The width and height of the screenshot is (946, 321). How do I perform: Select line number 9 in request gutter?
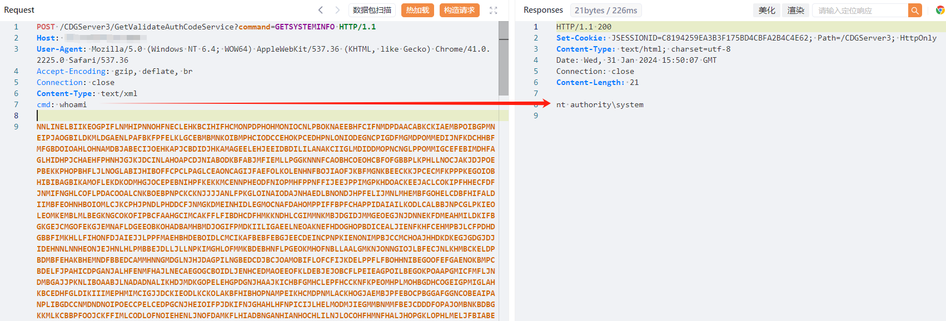(16, 127)
